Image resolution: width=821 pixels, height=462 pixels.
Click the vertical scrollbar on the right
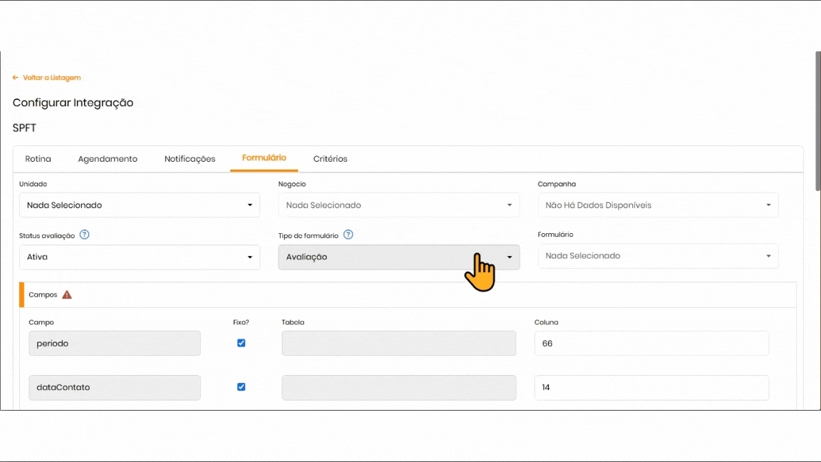817,121
